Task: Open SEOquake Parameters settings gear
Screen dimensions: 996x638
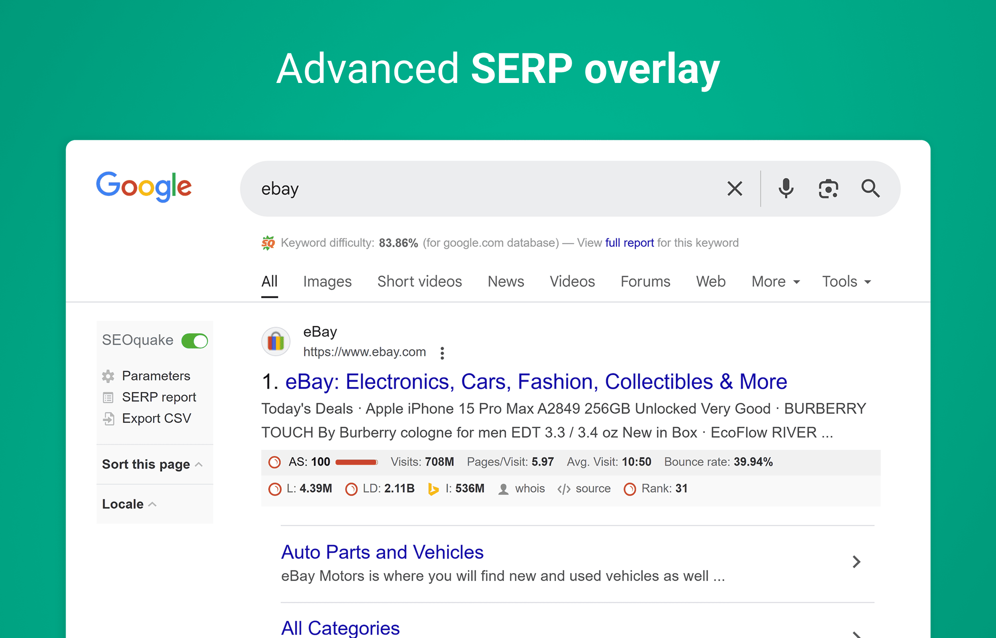Action: tap(108, 376)
